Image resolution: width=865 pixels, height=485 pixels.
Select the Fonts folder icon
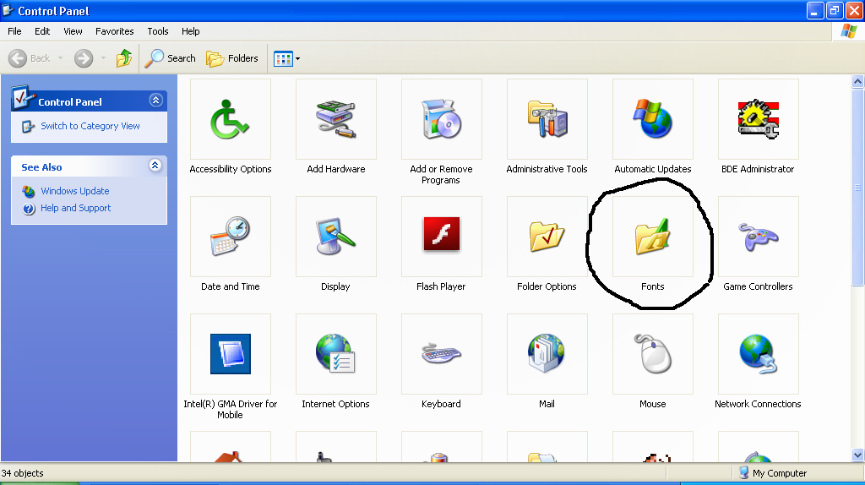(x=653, y=236)
